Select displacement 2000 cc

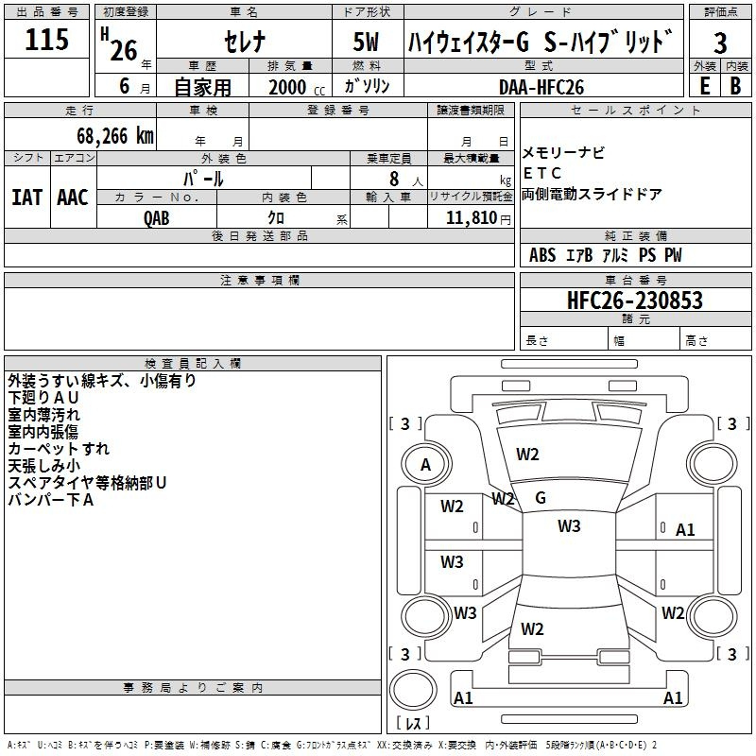[x=296, y=87]
